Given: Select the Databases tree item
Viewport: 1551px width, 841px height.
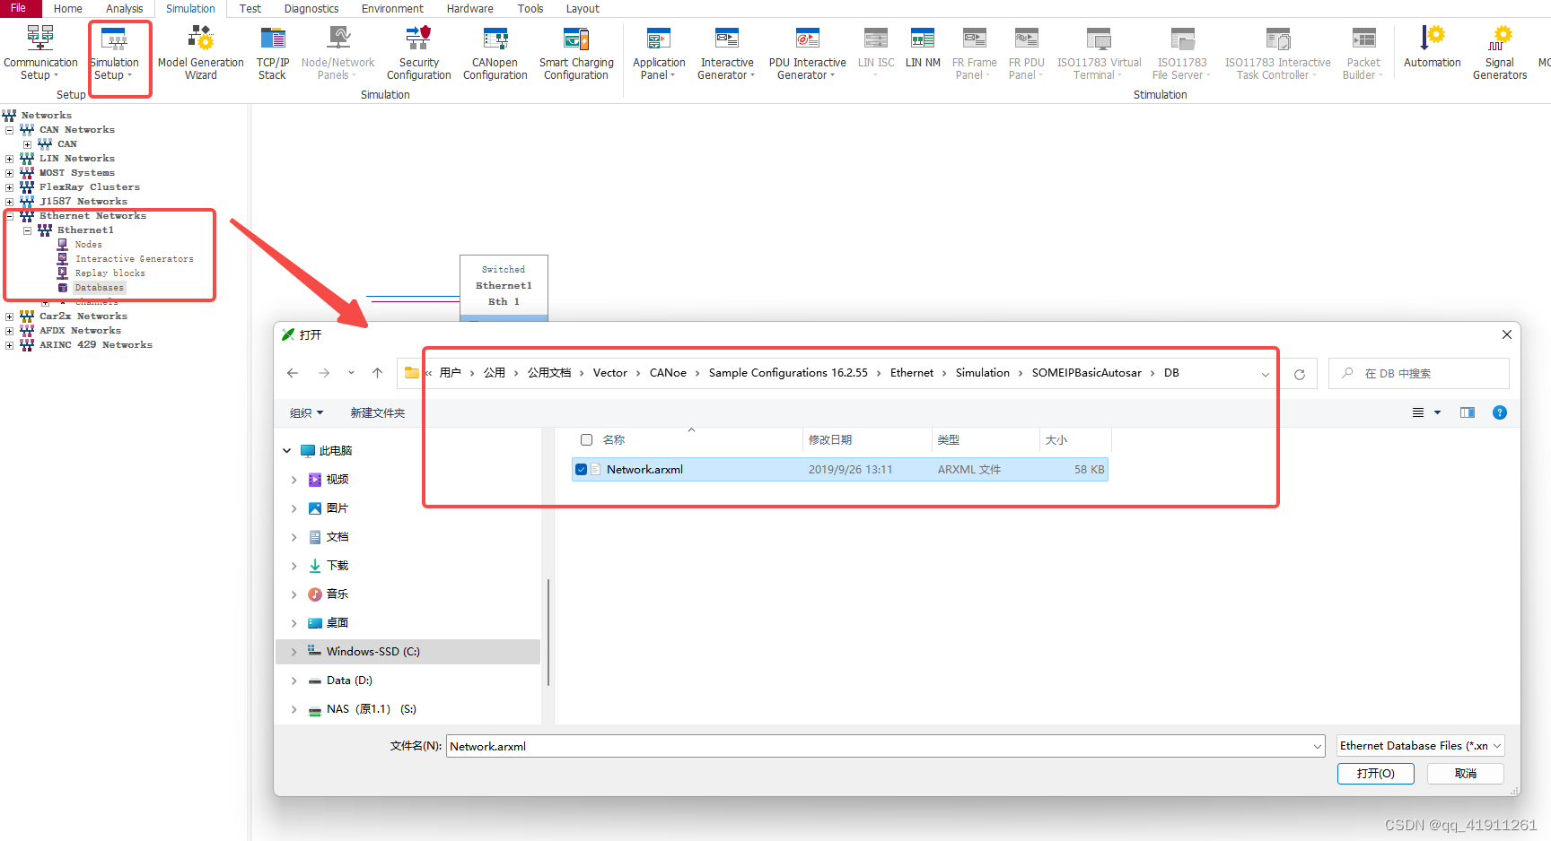Looking at the screenshot, I should coord(99,288).
